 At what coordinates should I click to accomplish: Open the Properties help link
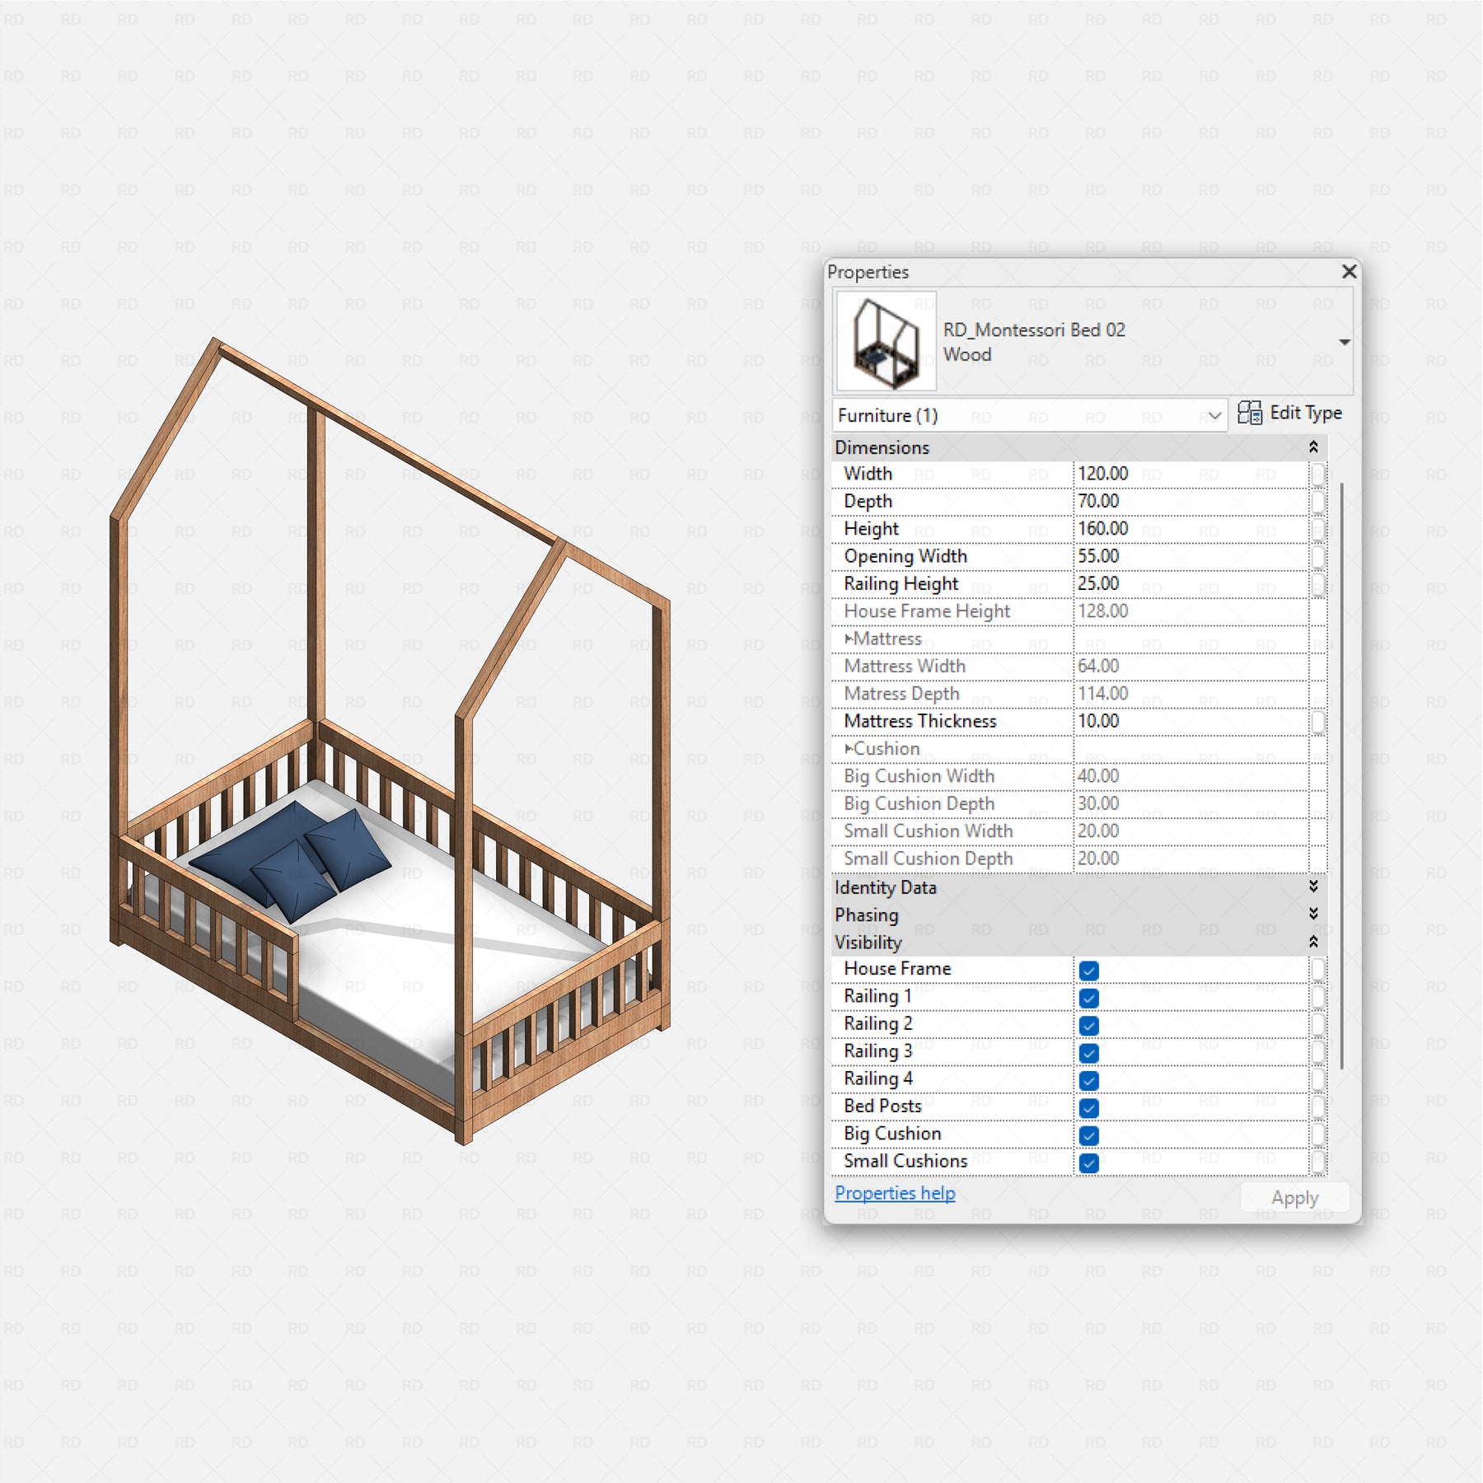[x=895, y=1193]
